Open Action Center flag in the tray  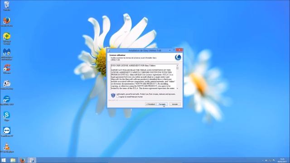(x=274, y=160)
